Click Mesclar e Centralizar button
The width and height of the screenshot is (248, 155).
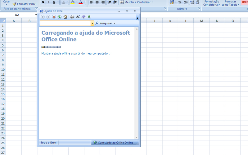tap(135, 2)
